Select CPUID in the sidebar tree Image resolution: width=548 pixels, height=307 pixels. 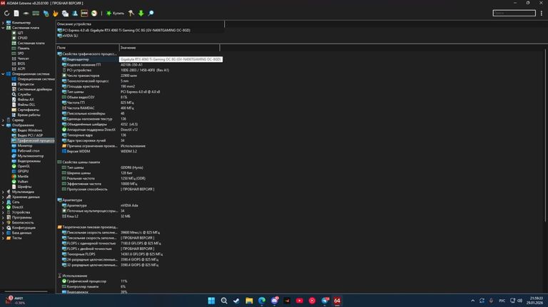22,38
